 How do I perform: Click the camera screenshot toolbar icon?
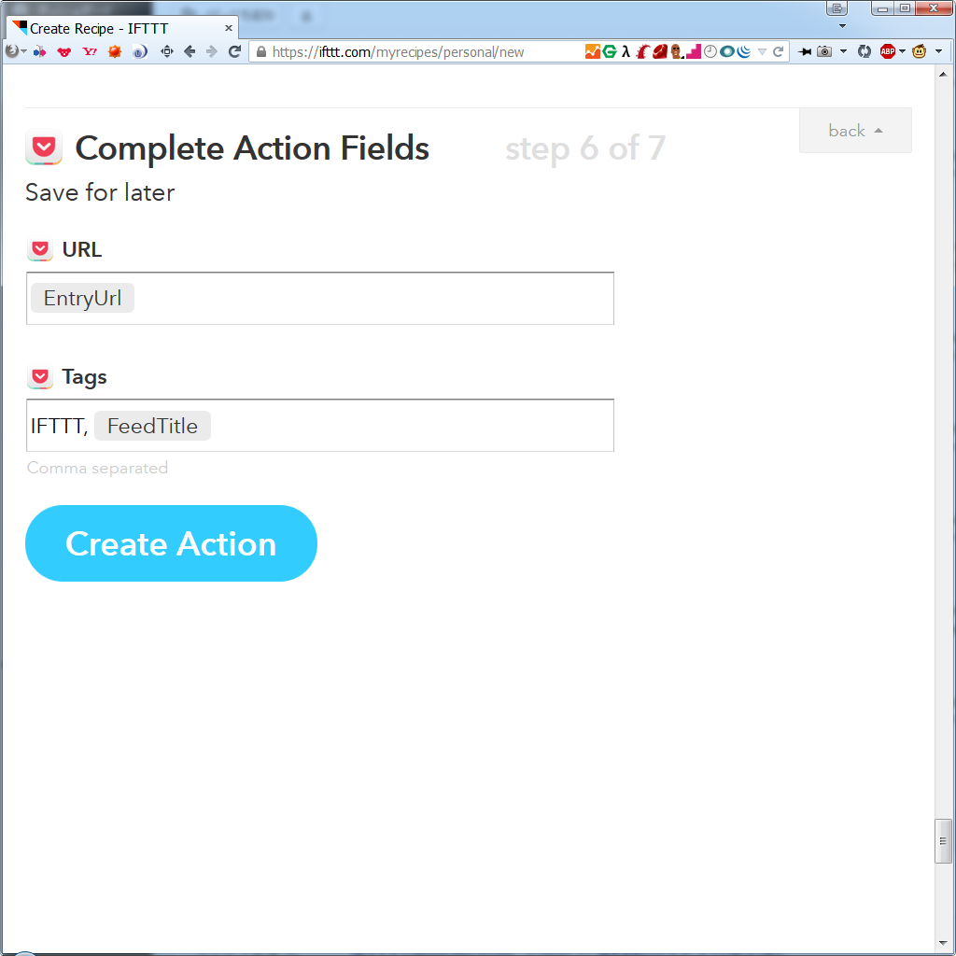click(x=824, y=52)
